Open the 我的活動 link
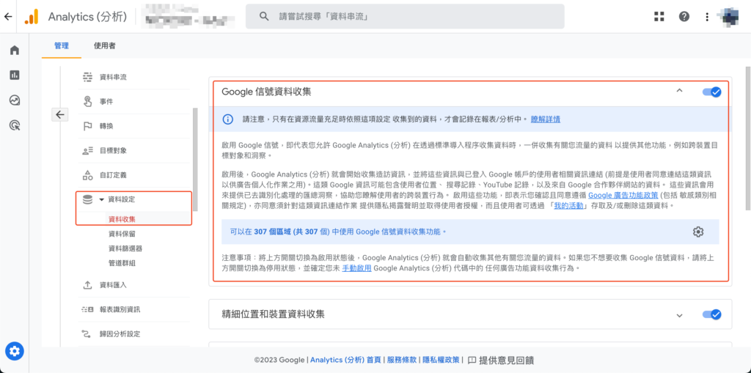 568,207
